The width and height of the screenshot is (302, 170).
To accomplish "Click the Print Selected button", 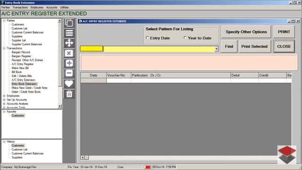I will 254,46.
